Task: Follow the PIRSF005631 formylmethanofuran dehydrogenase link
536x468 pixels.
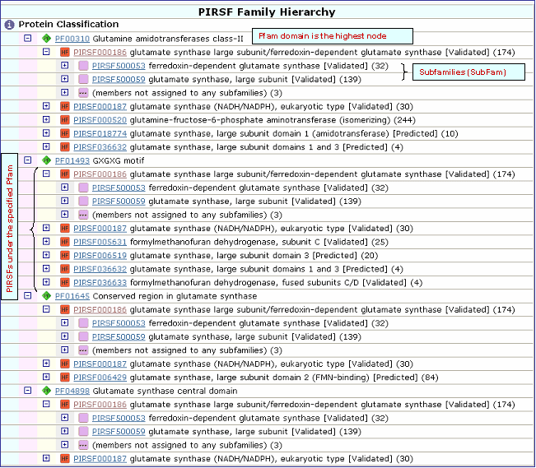Action: tap(100, 242)
